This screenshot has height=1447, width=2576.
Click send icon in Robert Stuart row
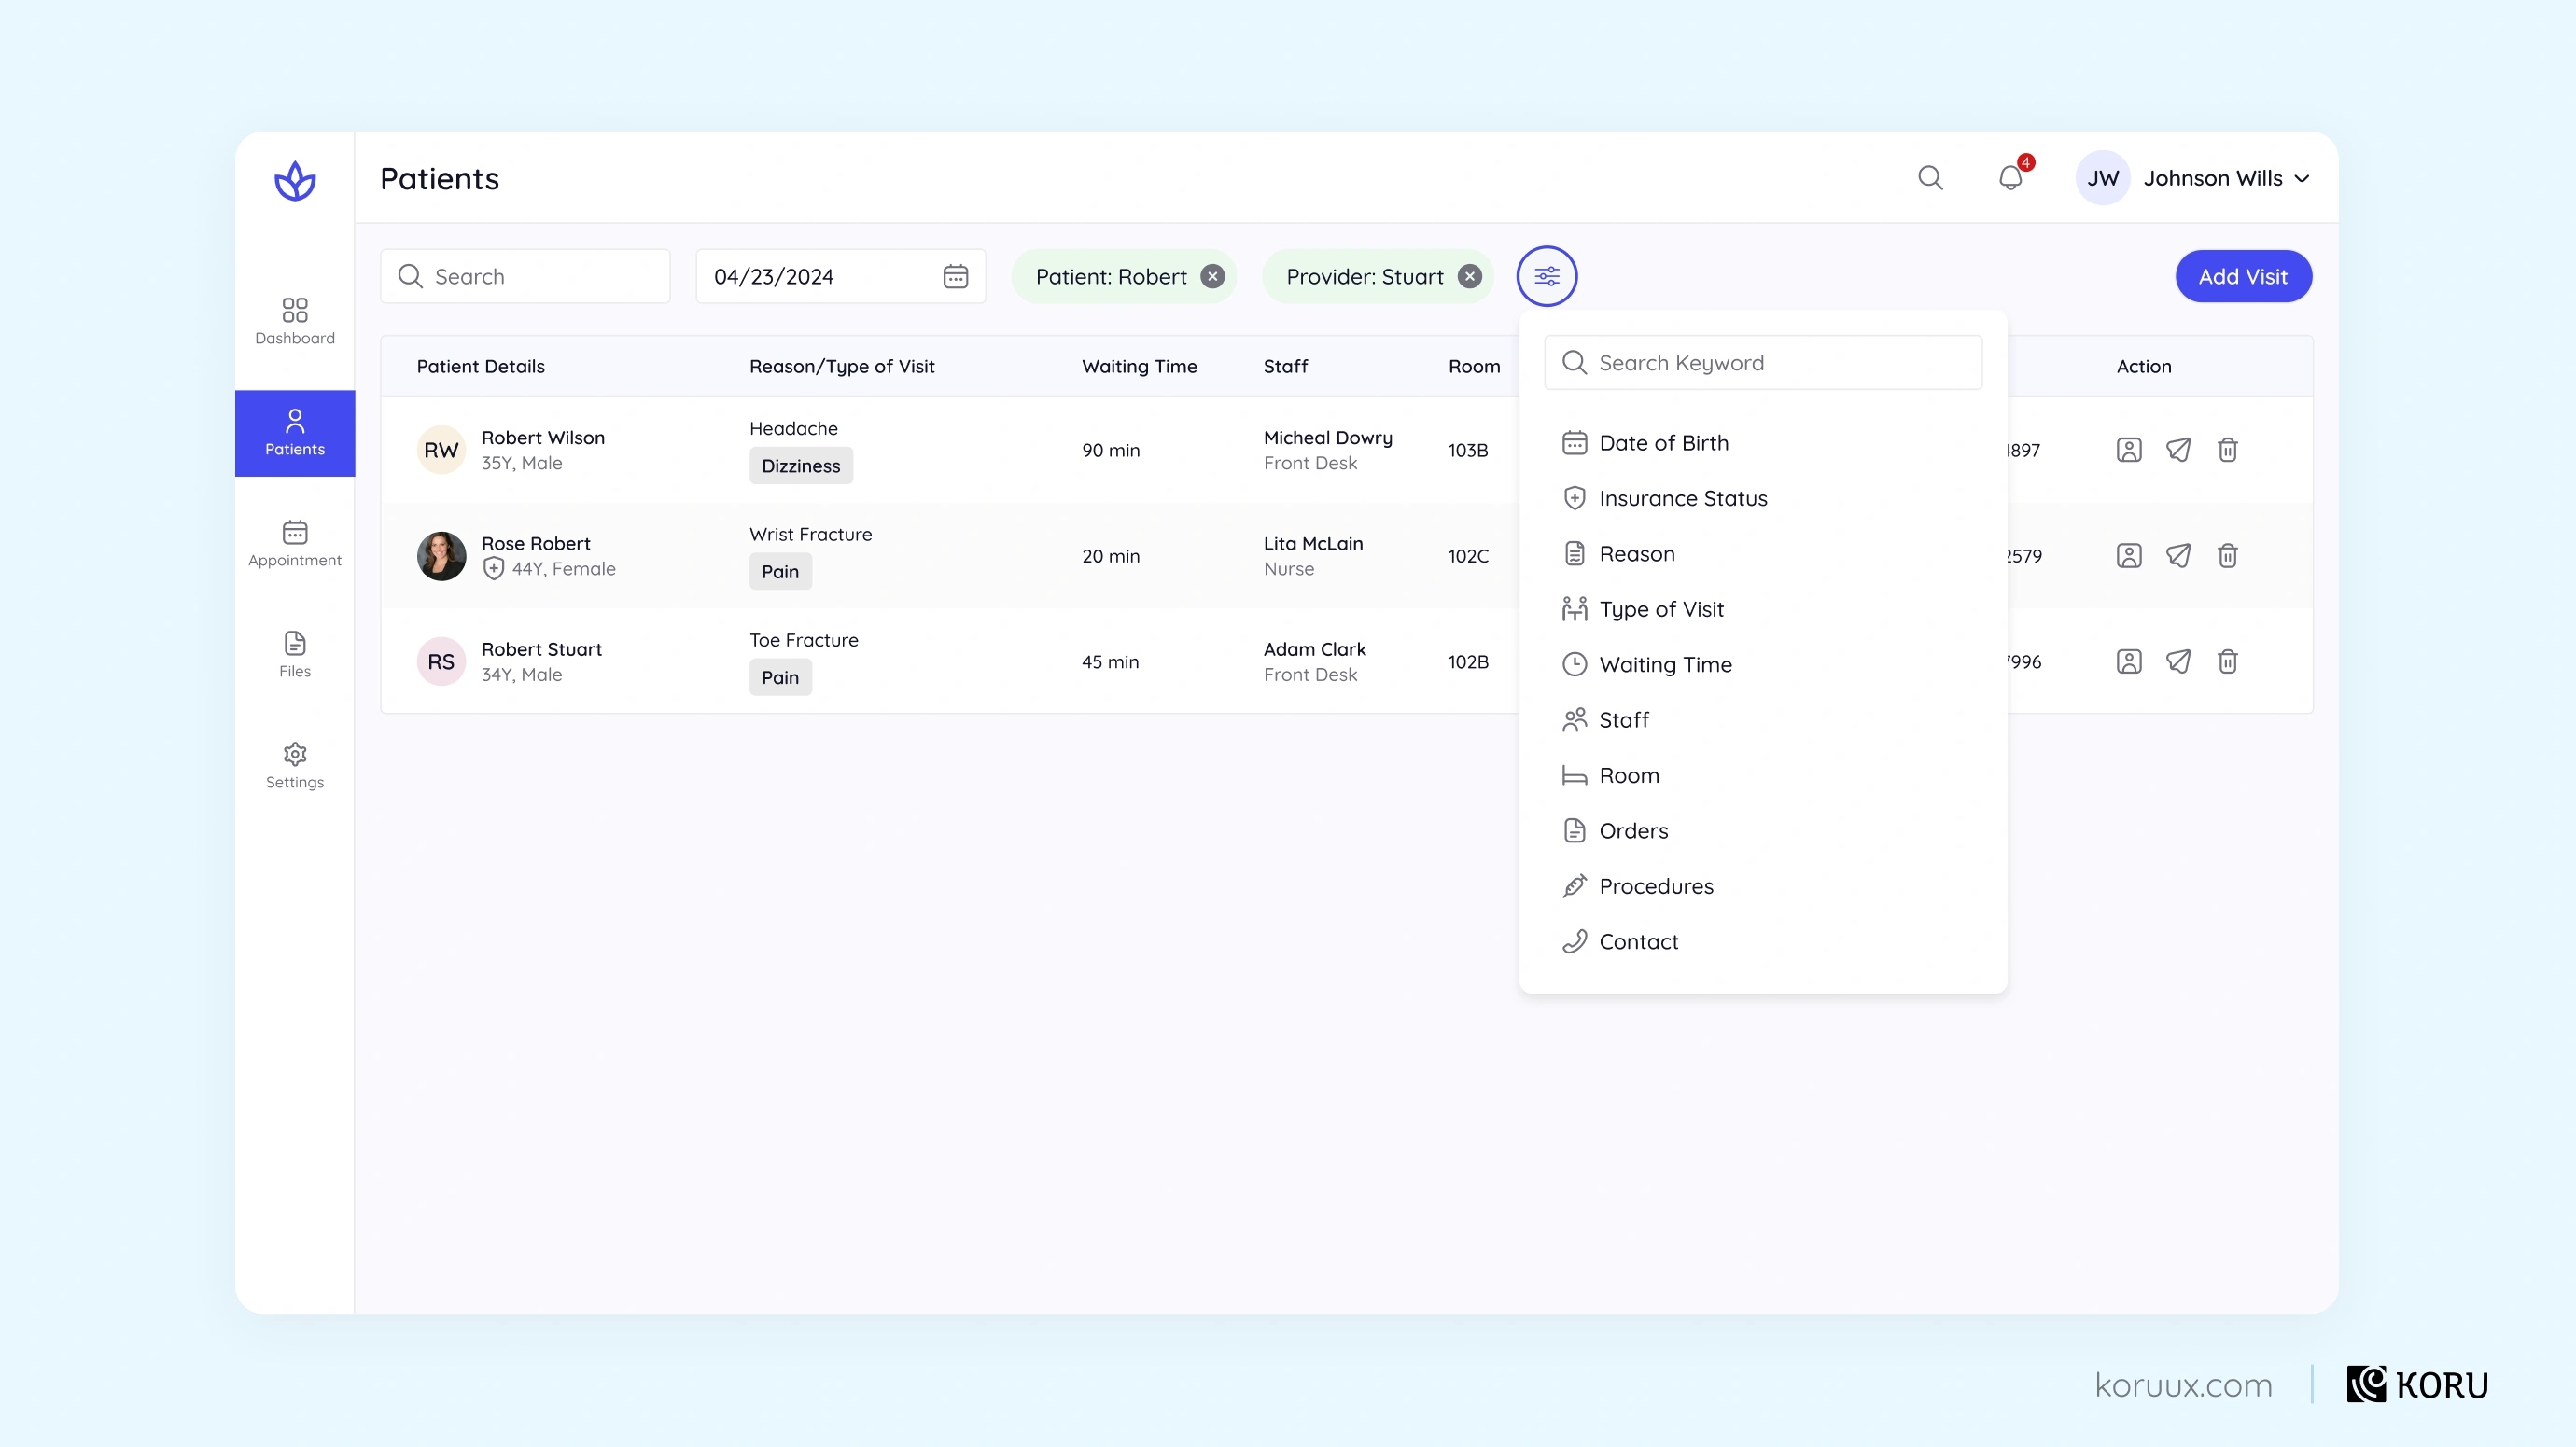(x=2178, y=661)
